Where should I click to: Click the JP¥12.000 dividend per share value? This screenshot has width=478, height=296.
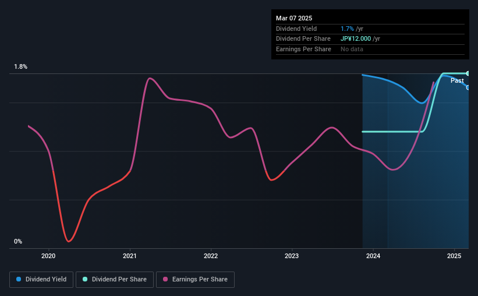[x=356, y=39]
